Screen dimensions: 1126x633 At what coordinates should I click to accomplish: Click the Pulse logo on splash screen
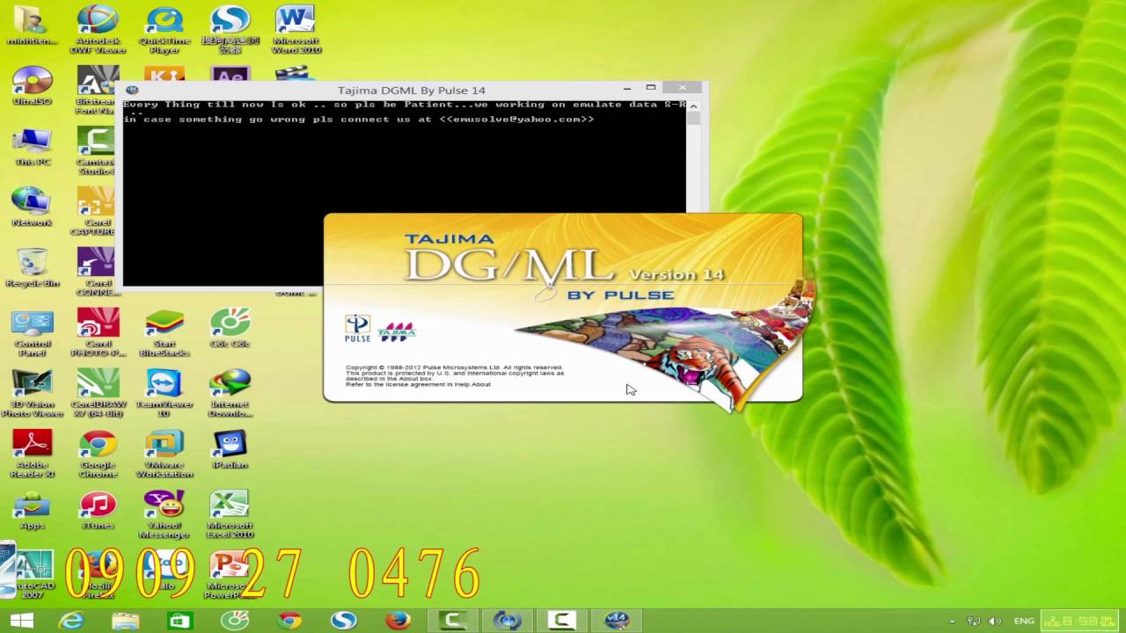(x=357, y=329)
